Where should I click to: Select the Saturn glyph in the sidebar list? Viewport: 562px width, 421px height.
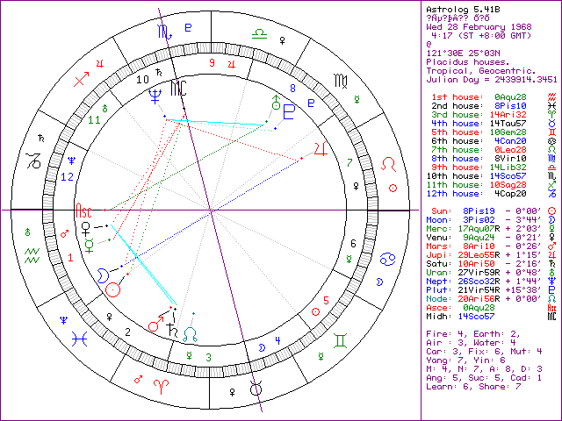point(551,262)
